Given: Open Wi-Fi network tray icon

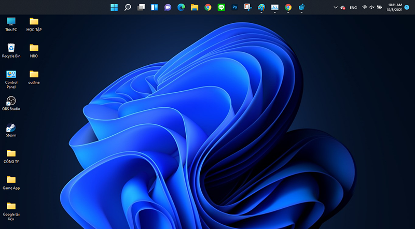Looking at the screenshot, I should tap(365, 7).
